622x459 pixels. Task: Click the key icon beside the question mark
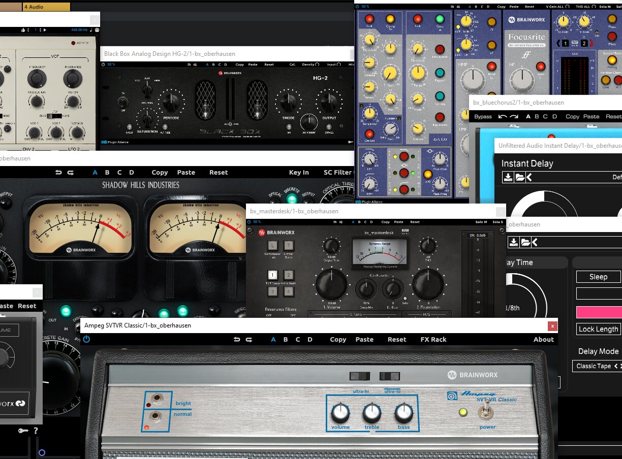pos(23,431)
